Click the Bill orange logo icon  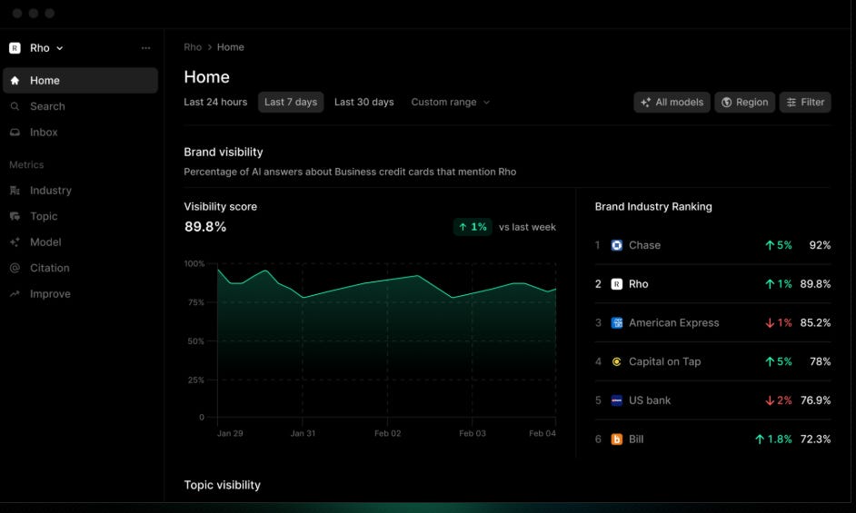tap(616, 439)
